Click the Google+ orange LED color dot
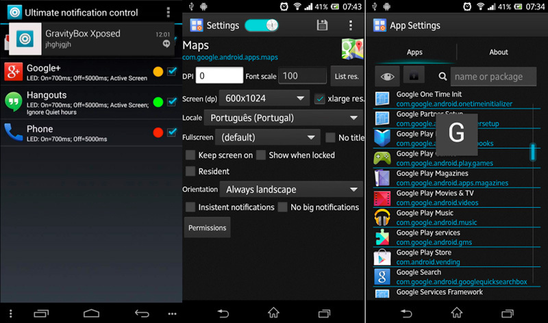 point(158,72)
